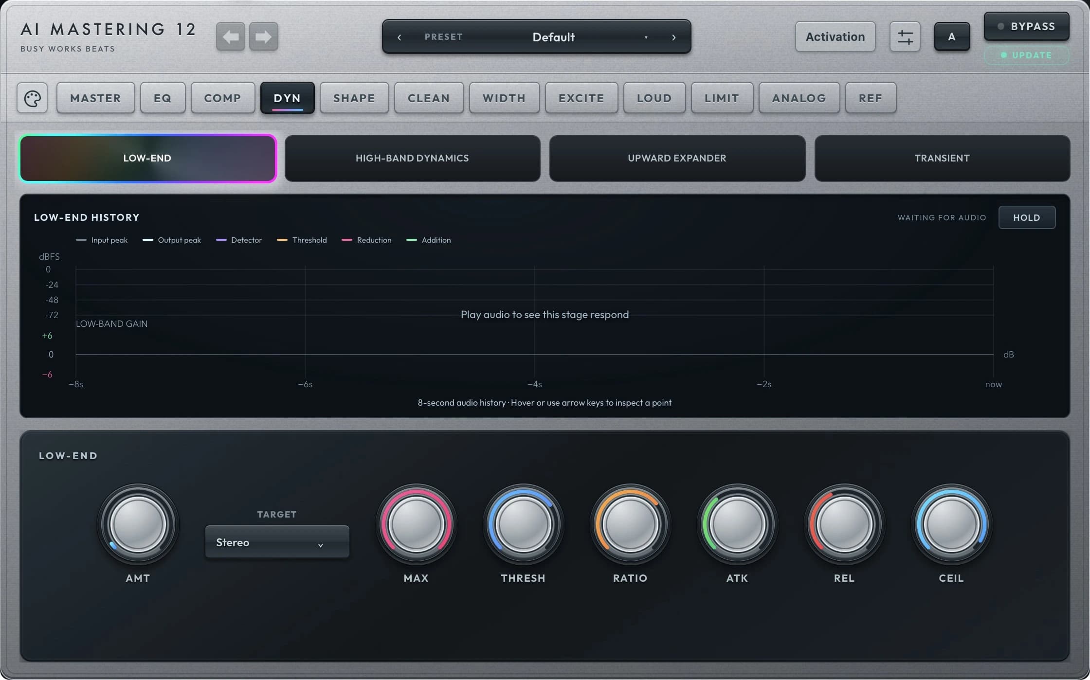Open the EXCITE tab
1090x680 pixels.
pyautogui.click(x=581, y=98)
